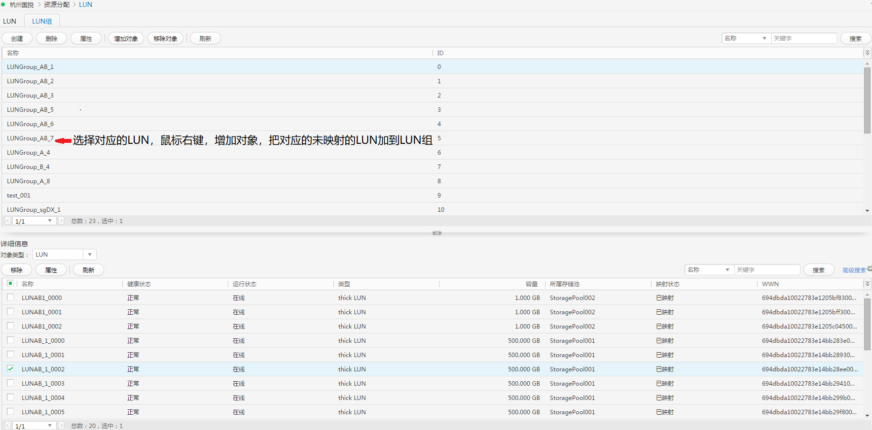Viewport: 872px width, 430px height.
Task: Open 属性 for the selected LUN group
Action: [x=86, y=38]
